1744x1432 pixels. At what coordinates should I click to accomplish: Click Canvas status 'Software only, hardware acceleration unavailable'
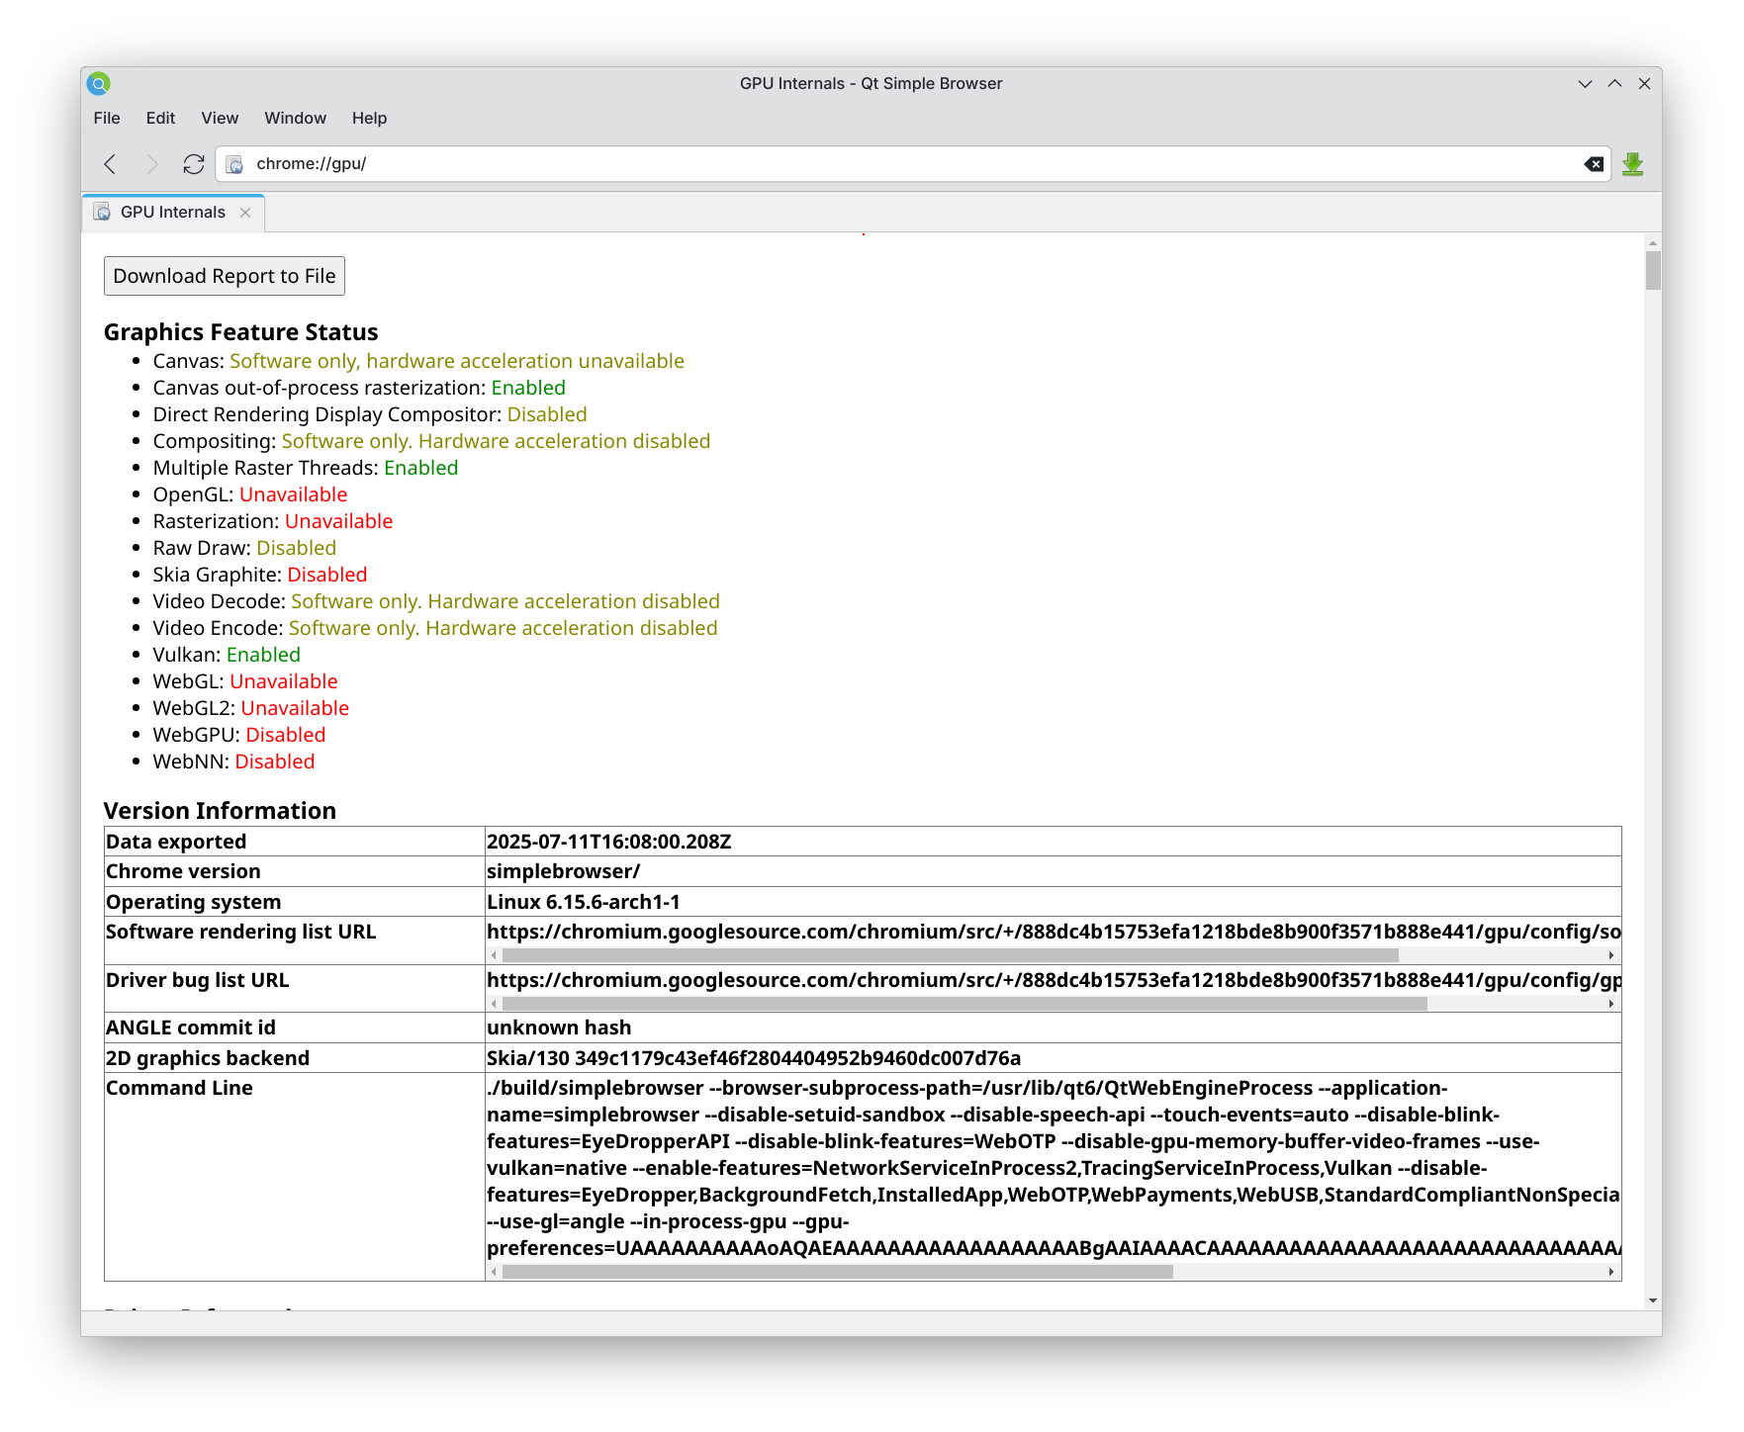point(457,361)
